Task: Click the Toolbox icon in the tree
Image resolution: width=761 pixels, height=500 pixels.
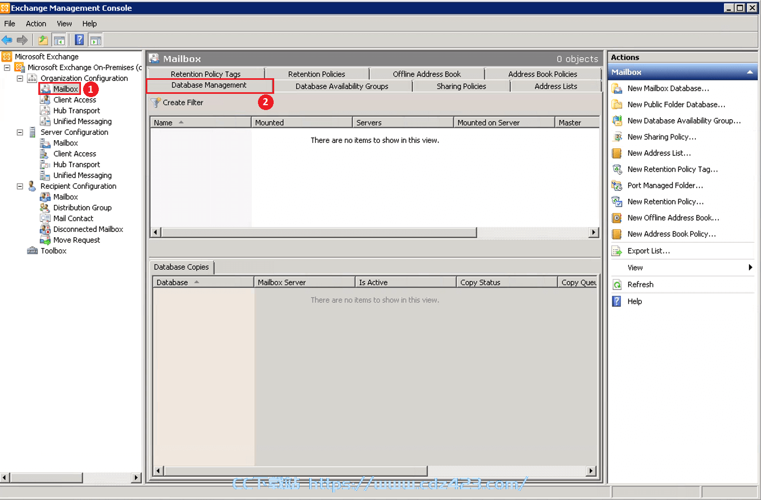Action: point(32,251)
